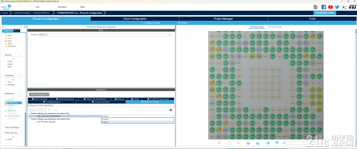Open the Help menu

(82, 7)
